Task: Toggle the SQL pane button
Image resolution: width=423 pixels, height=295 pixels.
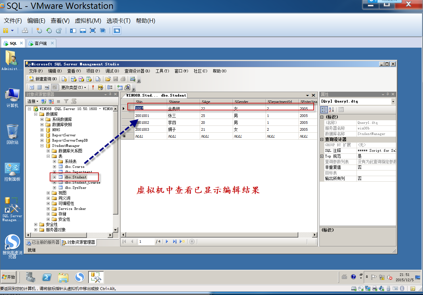Action: click(47, 87)
